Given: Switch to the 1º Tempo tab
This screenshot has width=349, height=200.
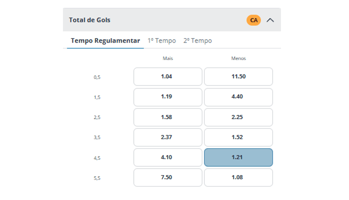Looking at the screenshot, I should [162, 41].
